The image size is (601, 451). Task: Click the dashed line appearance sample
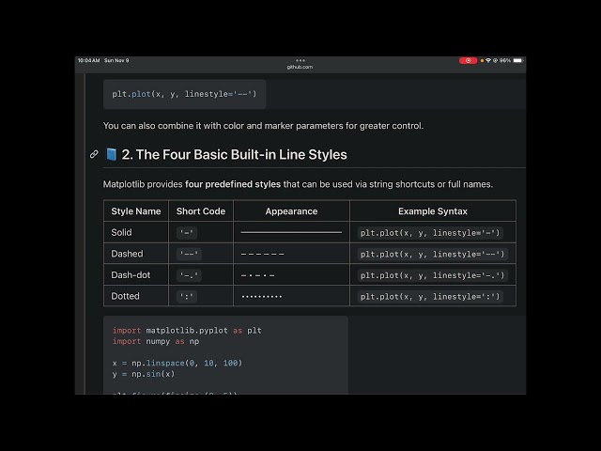[x=263, y=254]
